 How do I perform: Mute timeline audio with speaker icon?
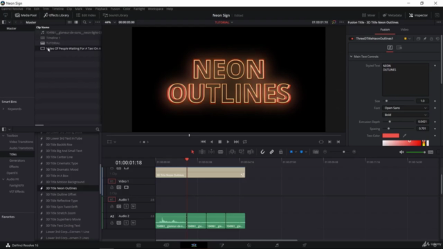401,152
